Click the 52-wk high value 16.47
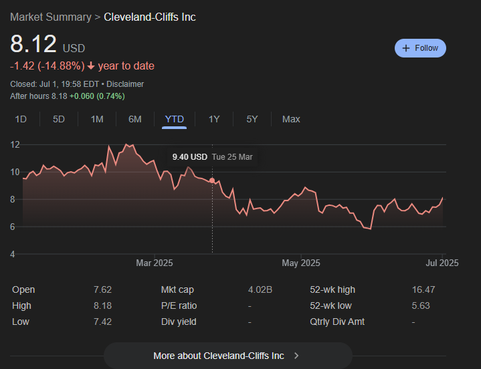The image size is (481, 369). click(423, 289)
